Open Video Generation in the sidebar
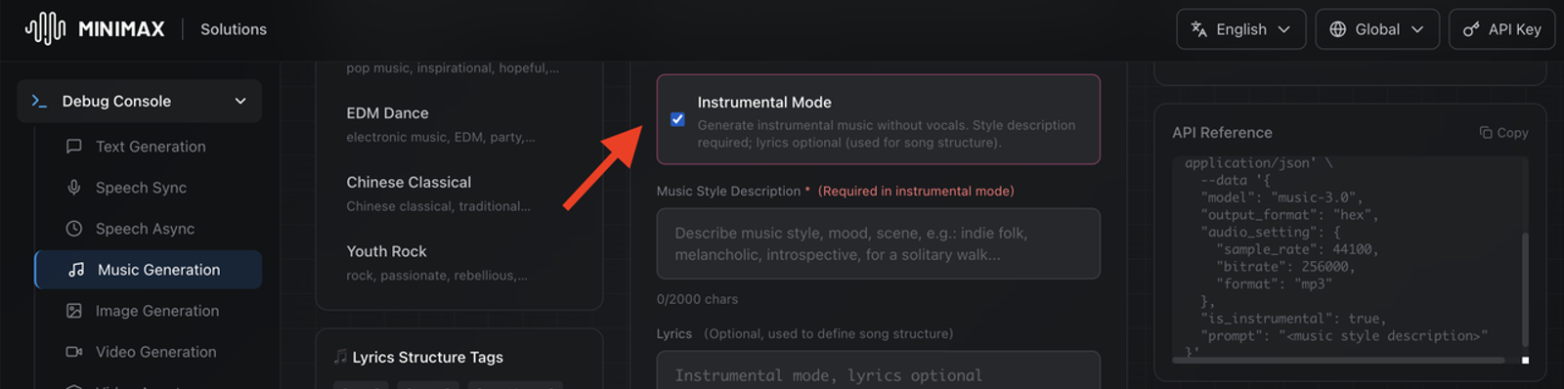The height and width of the screenshot is (389, 1564). click(x=155, y=352)
